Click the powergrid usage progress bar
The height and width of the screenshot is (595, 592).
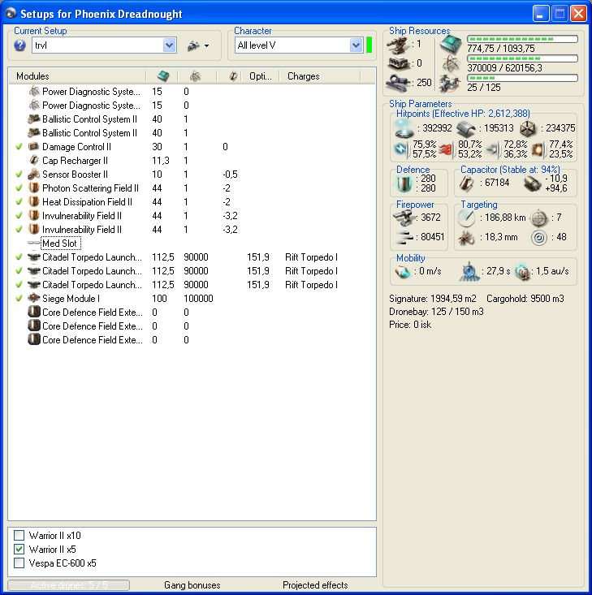pyautogui.click(x=522, y=58)
